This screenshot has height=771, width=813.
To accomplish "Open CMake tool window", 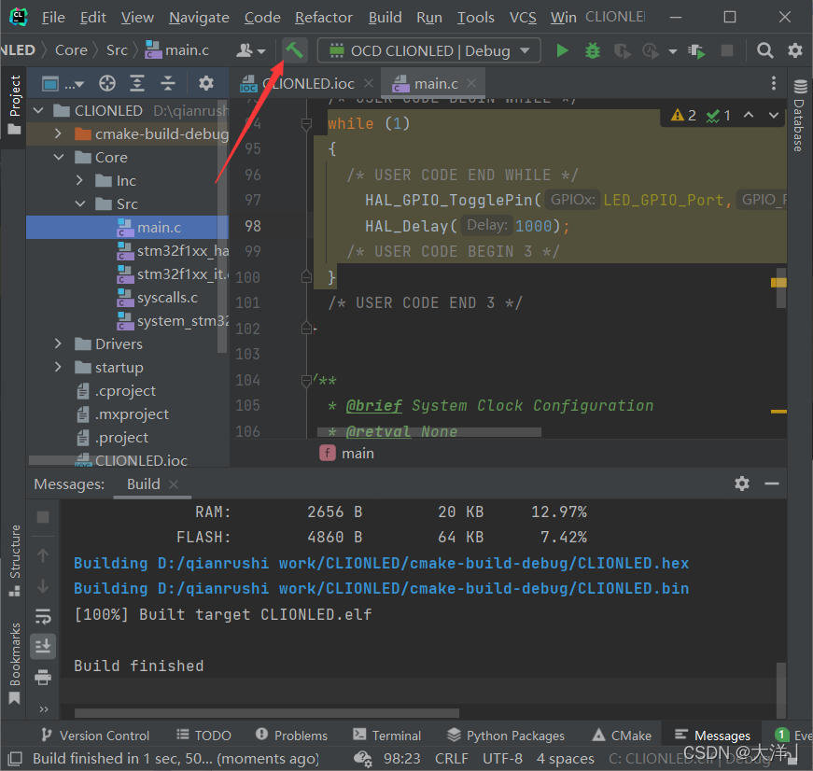I will pos(622,736).
